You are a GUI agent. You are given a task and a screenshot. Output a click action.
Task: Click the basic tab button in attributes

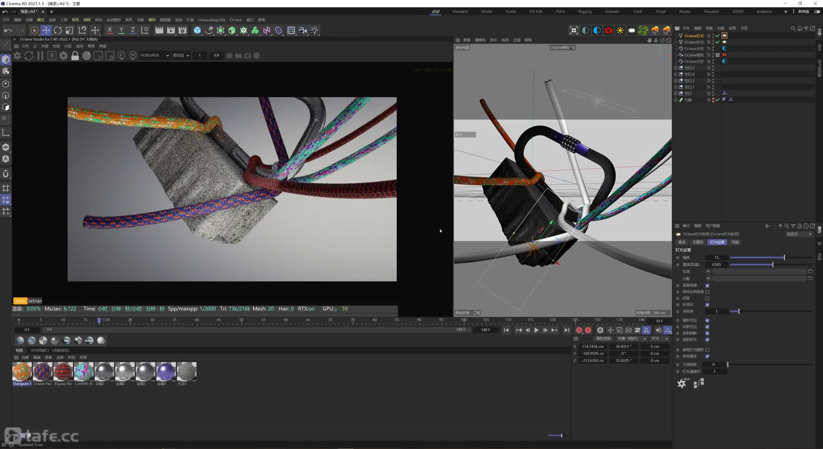pos(682,242)
